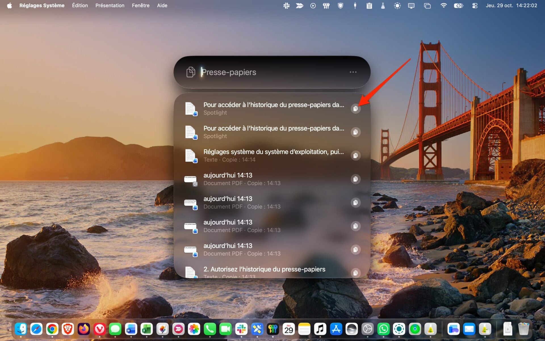This screenshot has height=341, width=545.
Task: Click the flask icon in the menu bar
Action: pos(383,6)
